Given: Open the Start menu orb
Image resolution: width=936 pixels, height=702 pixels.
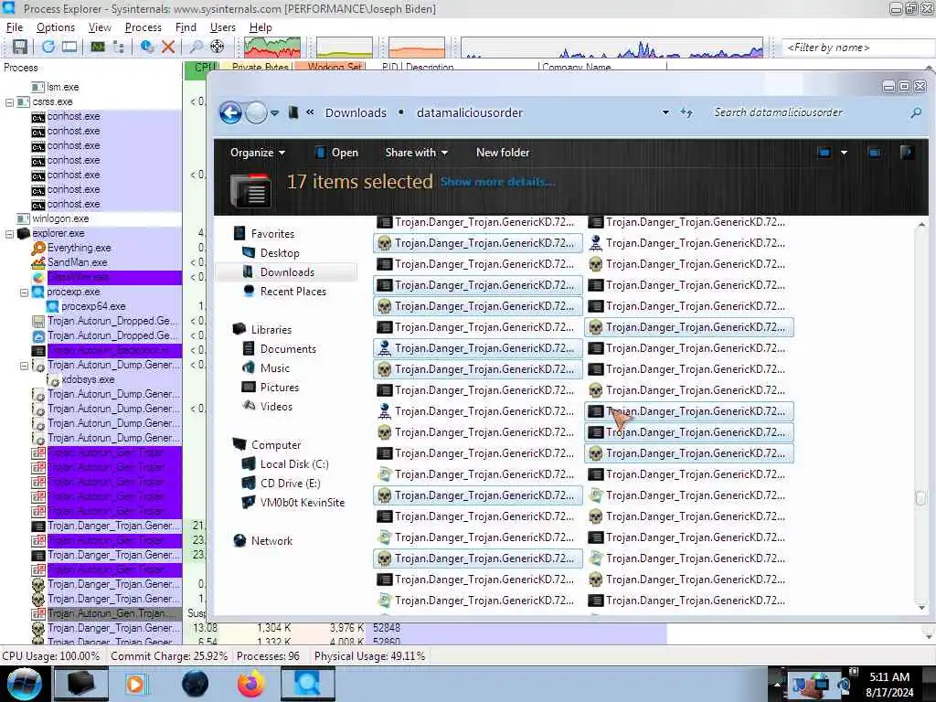Looking at the screenshot, I should (25, 684).
